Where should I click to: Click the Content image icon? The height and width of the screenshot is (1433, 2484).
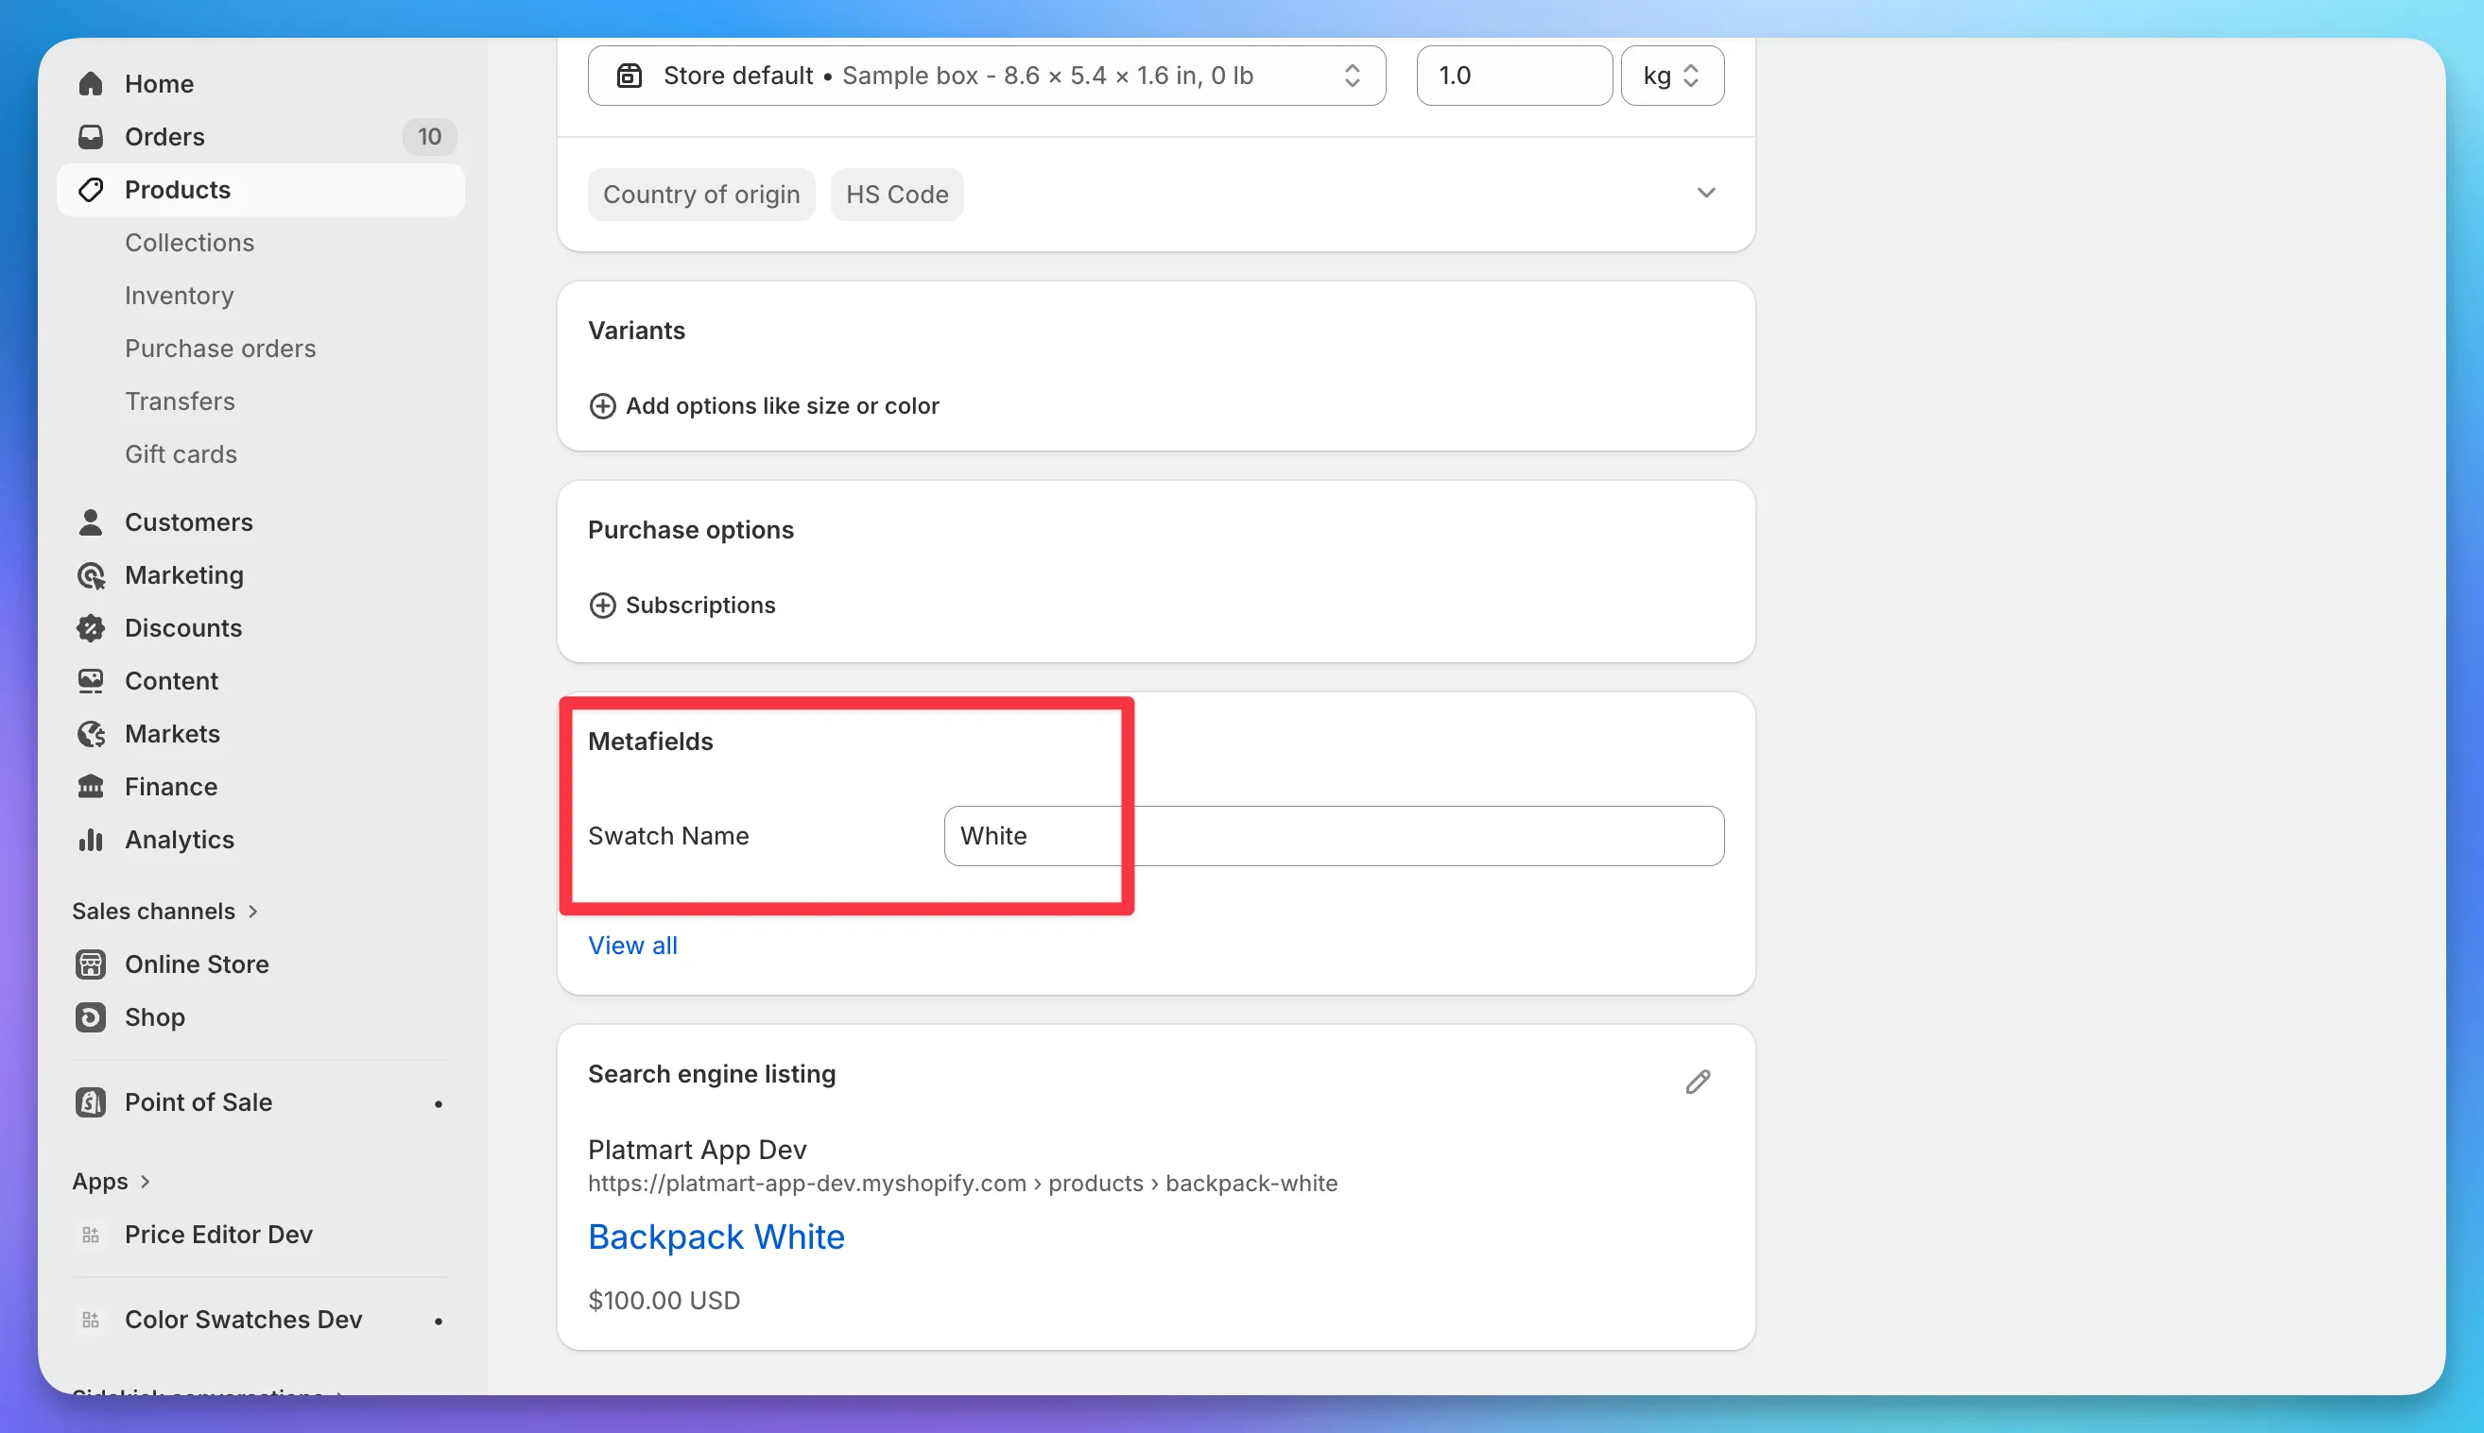[x=91, y=681]
